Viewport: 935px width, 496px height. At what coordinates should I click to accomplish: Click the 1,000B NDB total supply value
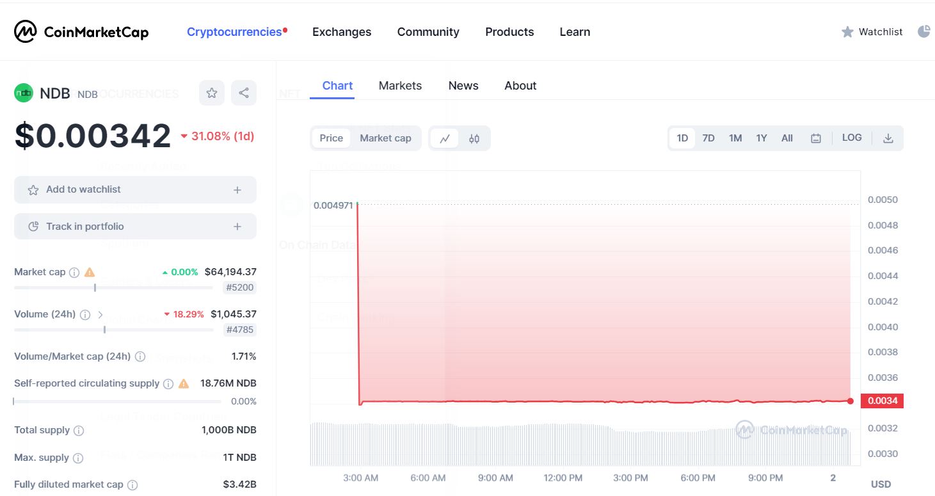click(229, 430)
